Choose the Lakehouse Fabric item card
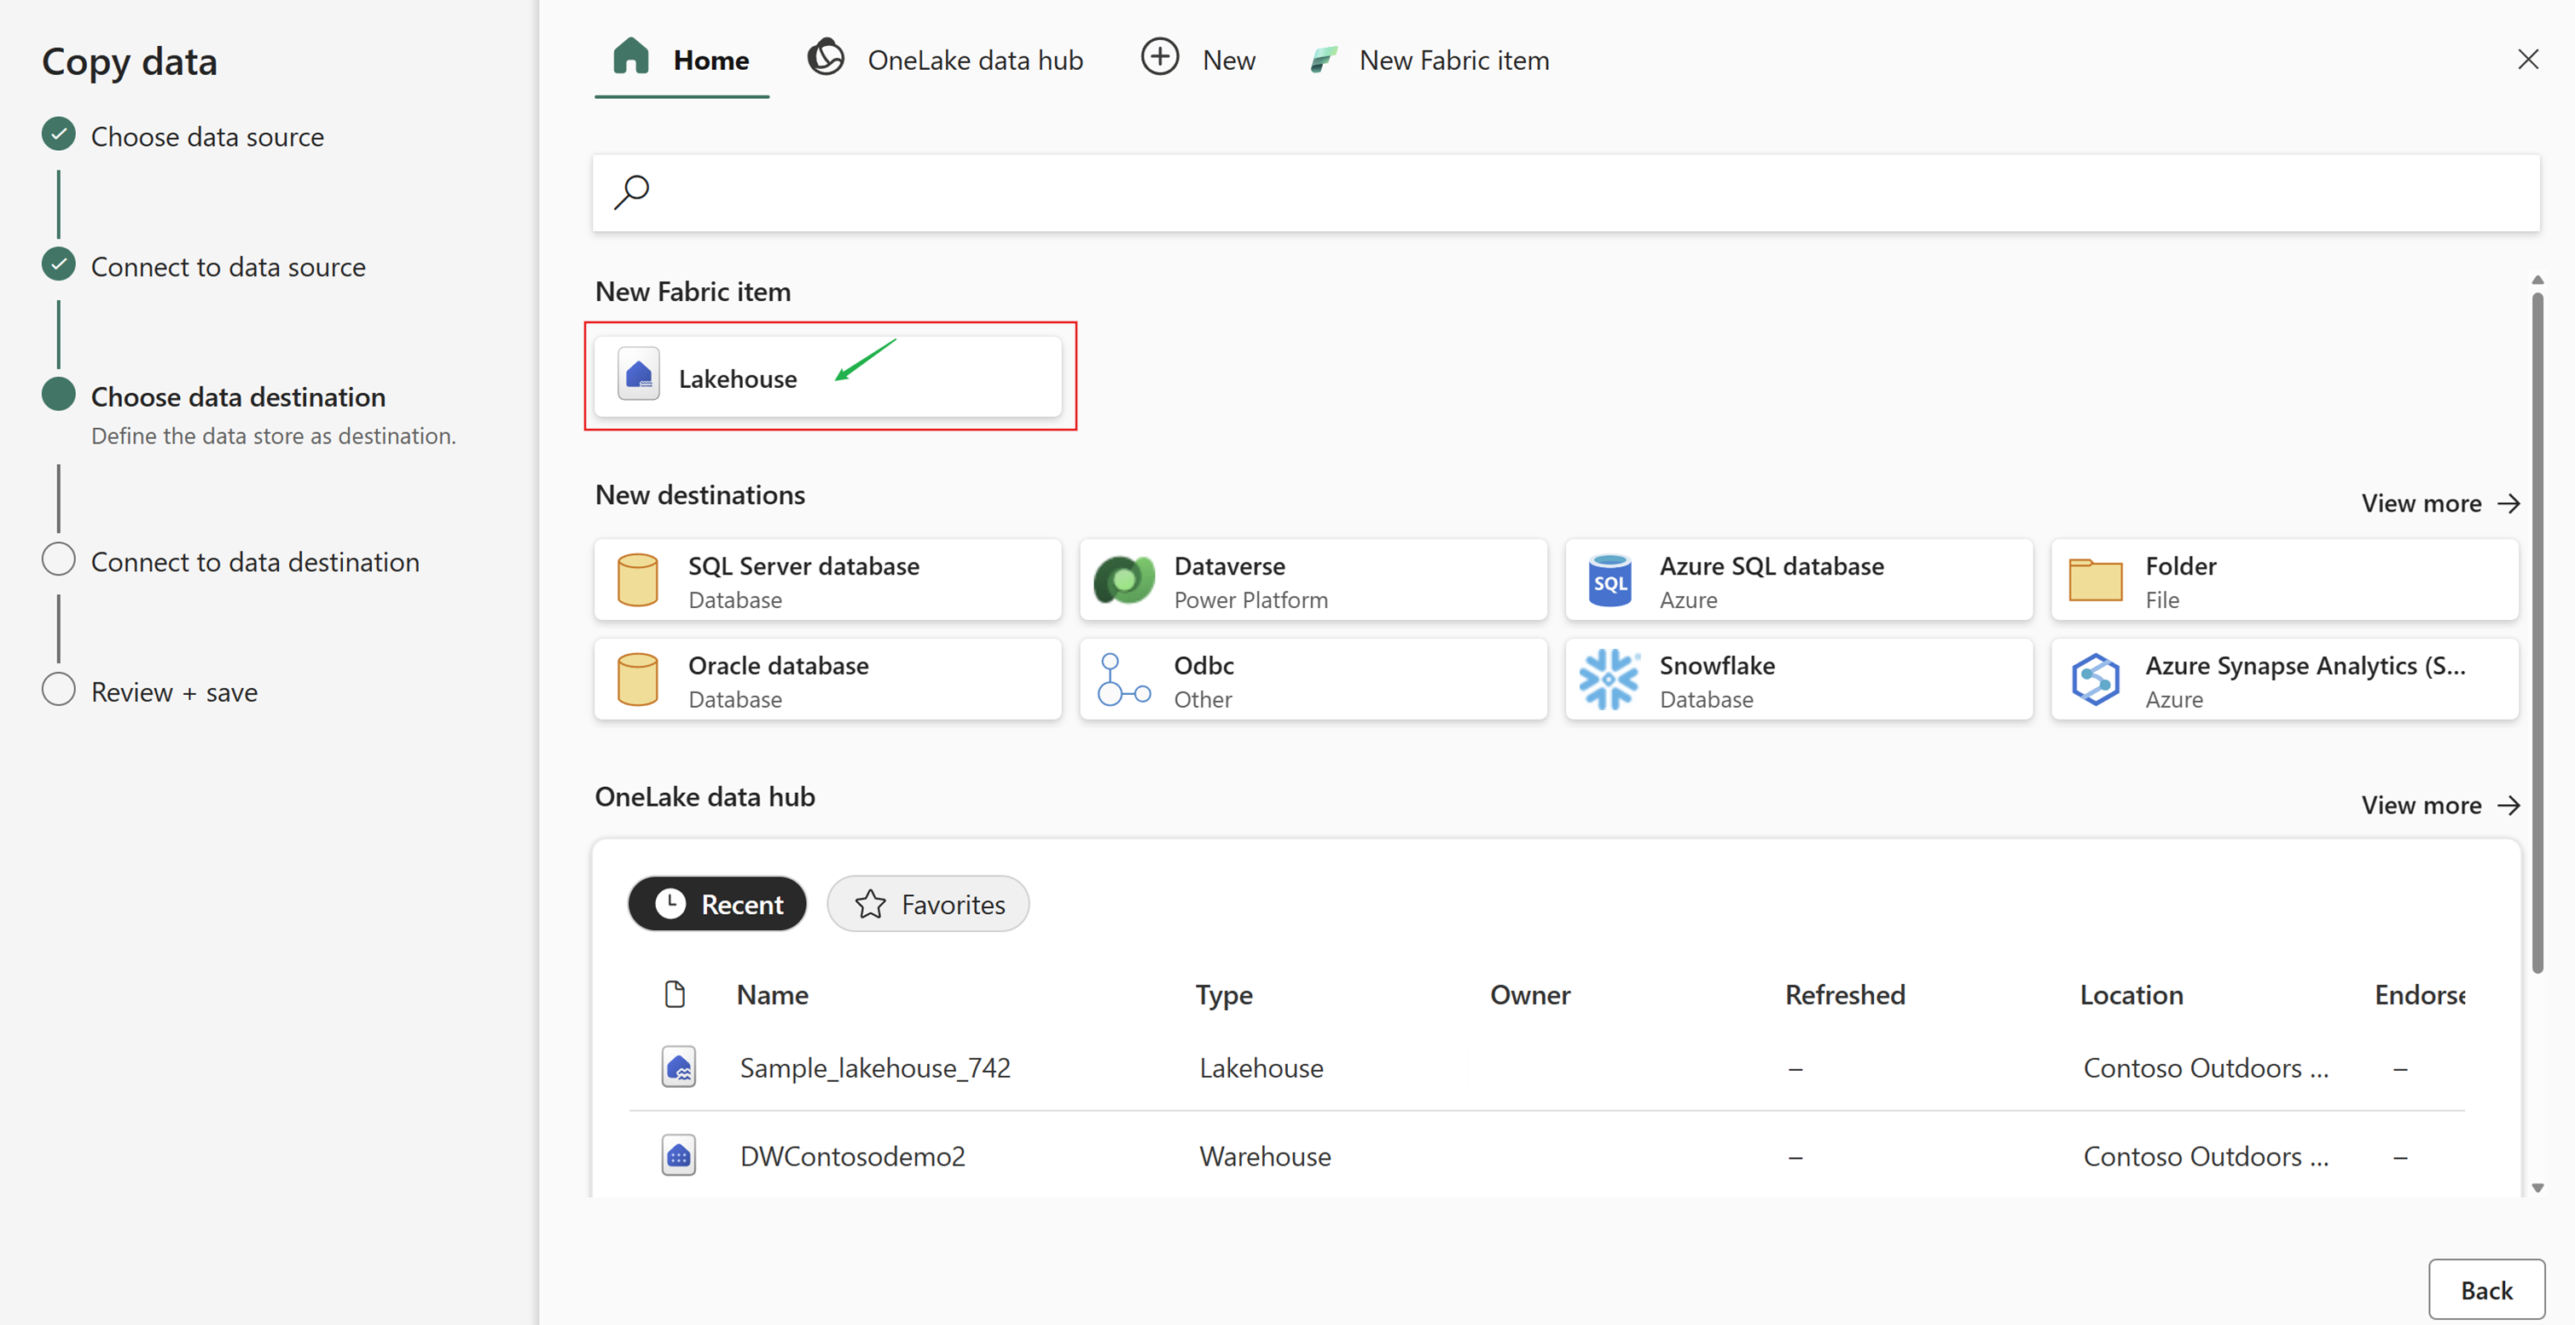Image resolution: width=2575 pixels, height=1325 pixels. point(827,377)
